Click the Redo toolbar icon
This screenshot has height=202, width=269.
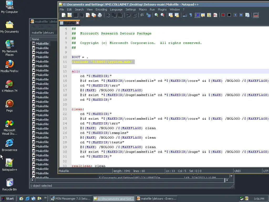pos(135,15)
